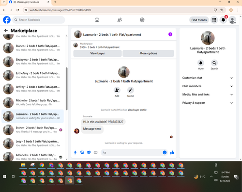Screen dimensions: 242x192
Task: Open the Groups icon in top navigation
Action: [142, 20]
